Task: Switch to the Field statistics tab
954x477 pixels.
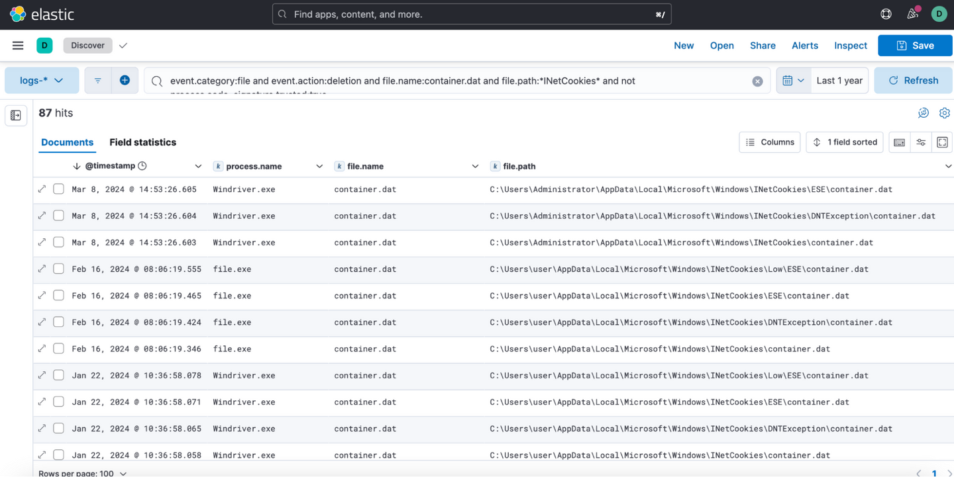Action: (142, 142)
